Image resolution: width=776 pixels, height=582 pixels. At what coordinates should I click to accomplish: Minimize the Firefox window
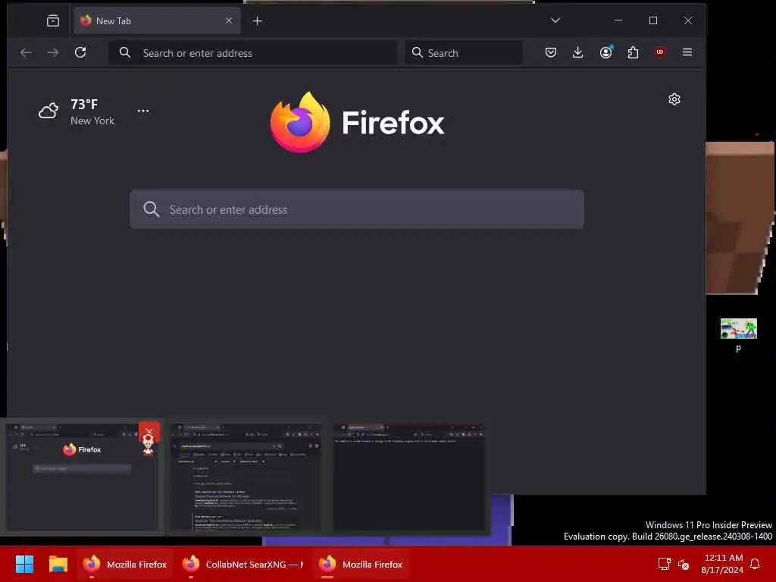coord(618,20)
